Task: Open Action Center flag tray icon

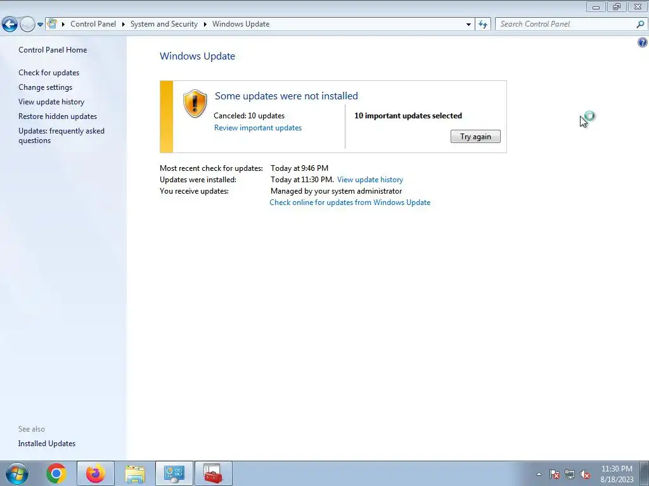Action: (x=554, y=474)
